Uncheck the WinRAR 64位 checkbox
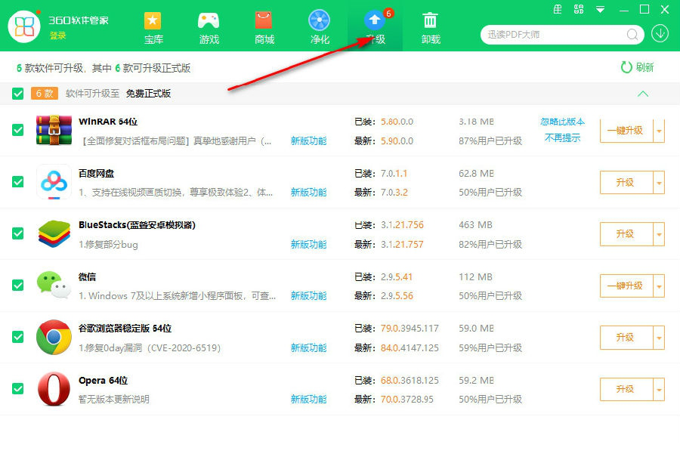680x460 pixels. (x=18, y=130)
